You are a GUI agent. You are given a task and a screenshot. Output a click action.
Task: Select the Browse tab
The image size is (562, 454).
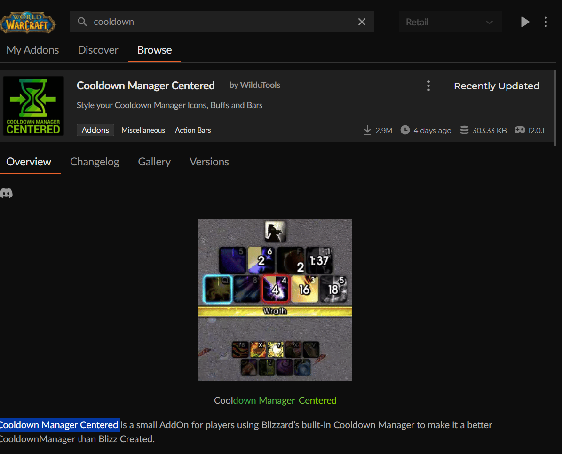154,50
